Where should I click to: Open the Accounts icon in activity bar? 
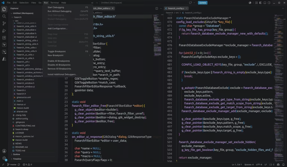coord(4,151)
